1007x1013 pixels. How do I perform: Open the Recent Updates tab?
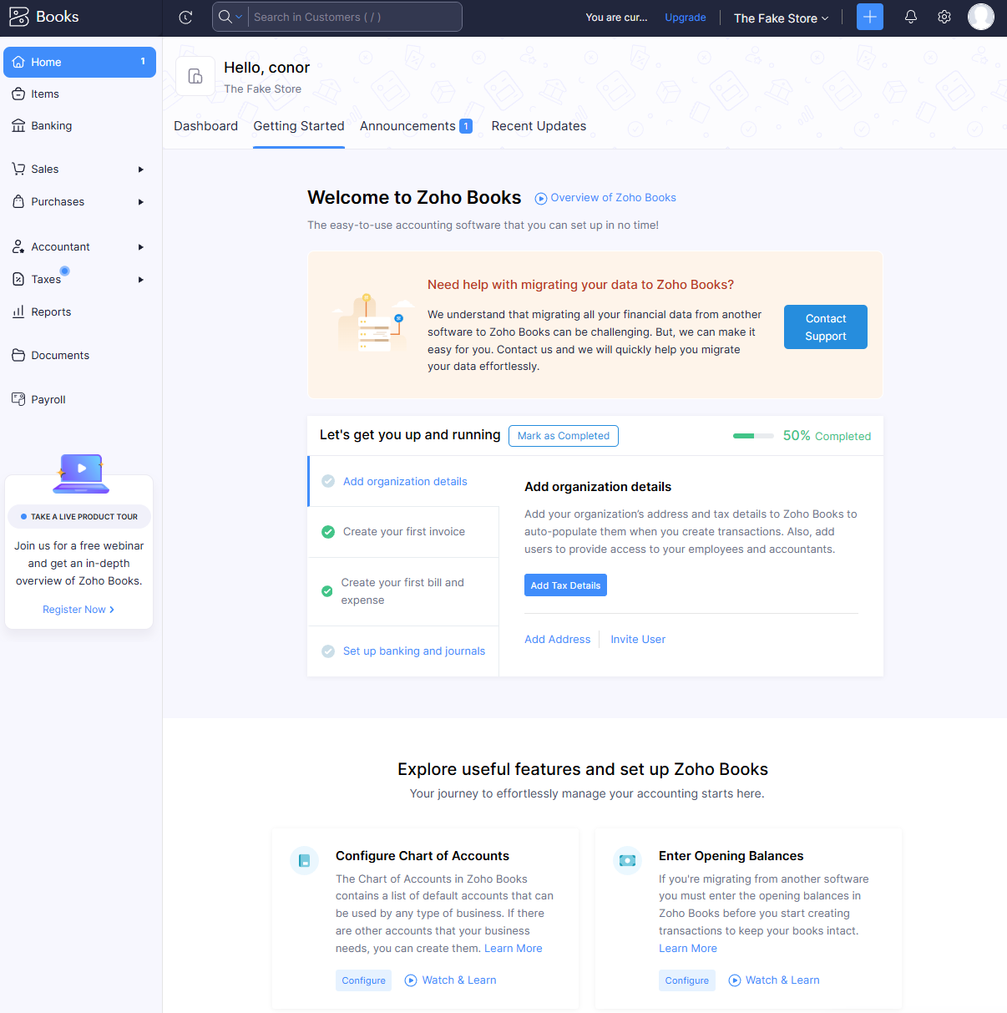point(539,126)
